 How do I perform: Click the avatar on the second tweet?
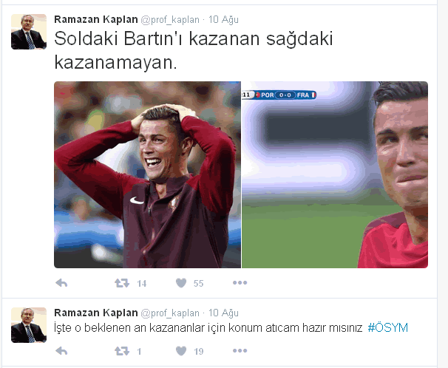tap(29, 325)
